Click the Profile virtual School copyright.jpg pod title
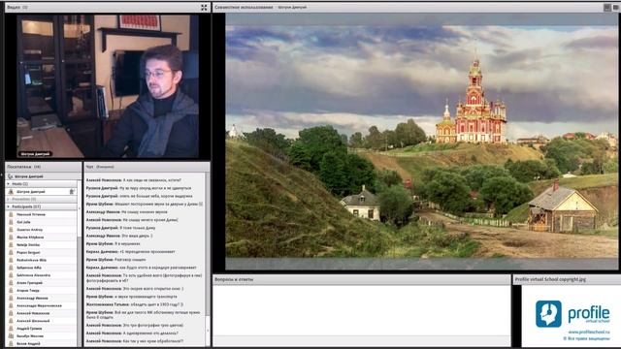621x349 pixels. (550, 279)
